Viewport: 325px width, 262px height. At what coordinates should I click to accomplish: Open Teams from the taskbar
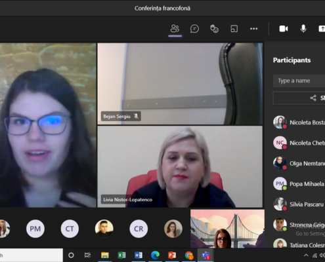tap(206, 255)
